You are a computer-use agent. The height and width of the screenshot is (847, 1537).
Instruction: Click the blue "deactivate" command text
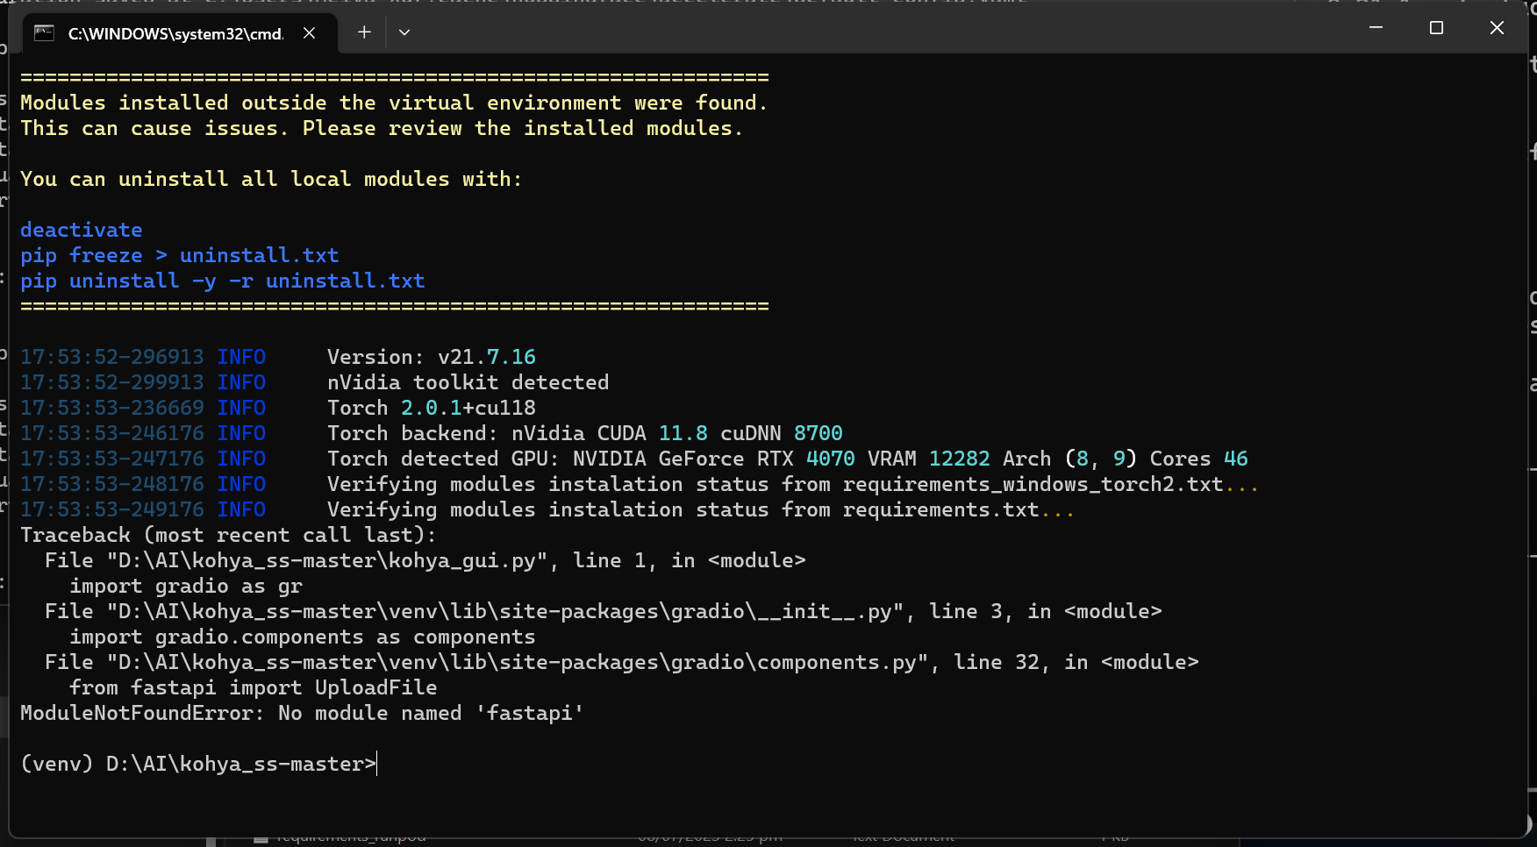pos(81,230)
